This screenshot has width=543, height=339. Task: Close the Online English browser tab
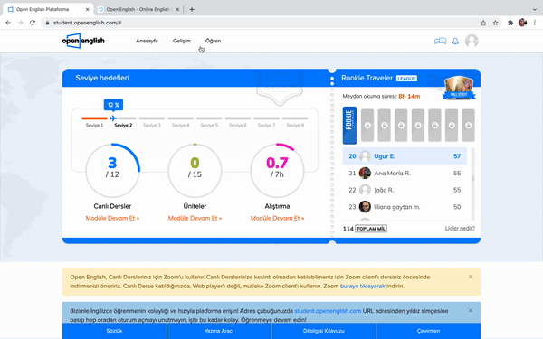(x=177, y=9)
